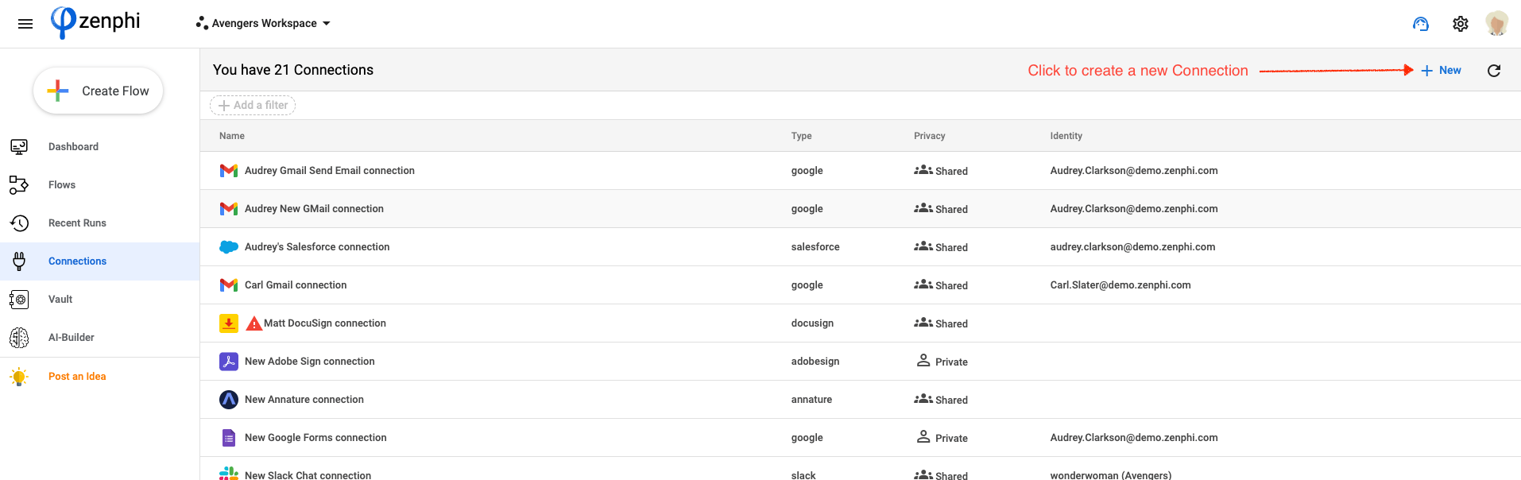Click the Dashboard monitor icon
The image size is (1521, 480).
point(19,146)
